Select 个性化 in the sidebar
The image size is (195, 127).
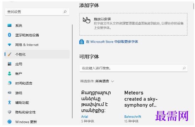coord(37,54)
